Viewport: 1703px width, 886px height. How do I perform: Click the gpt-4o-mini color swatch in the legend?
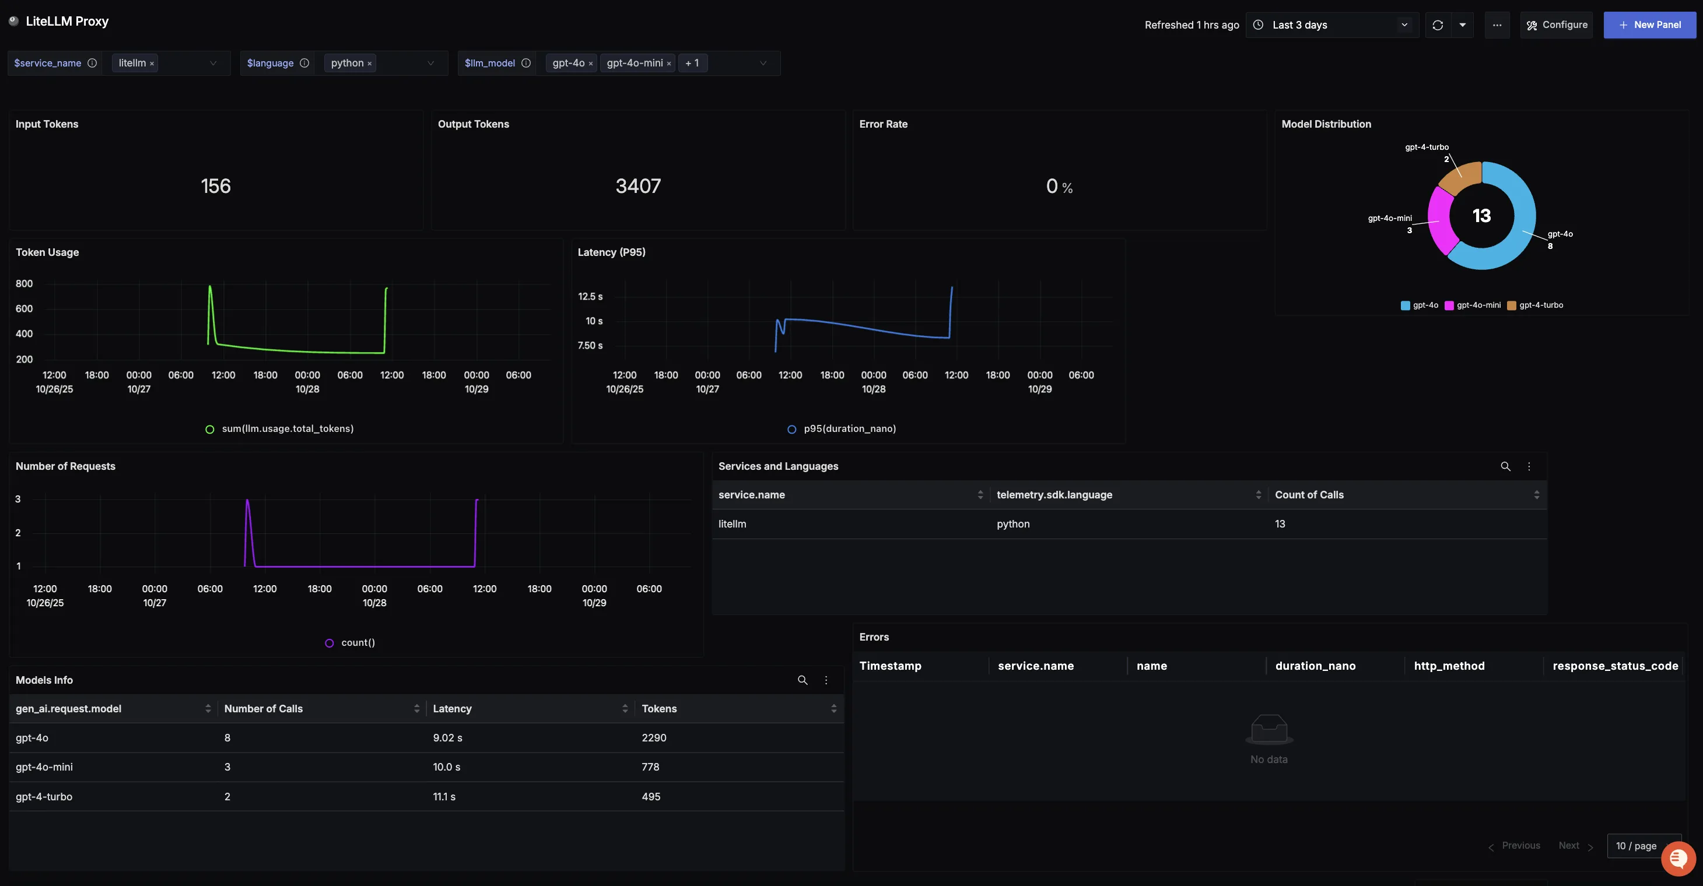point(1449,305)
